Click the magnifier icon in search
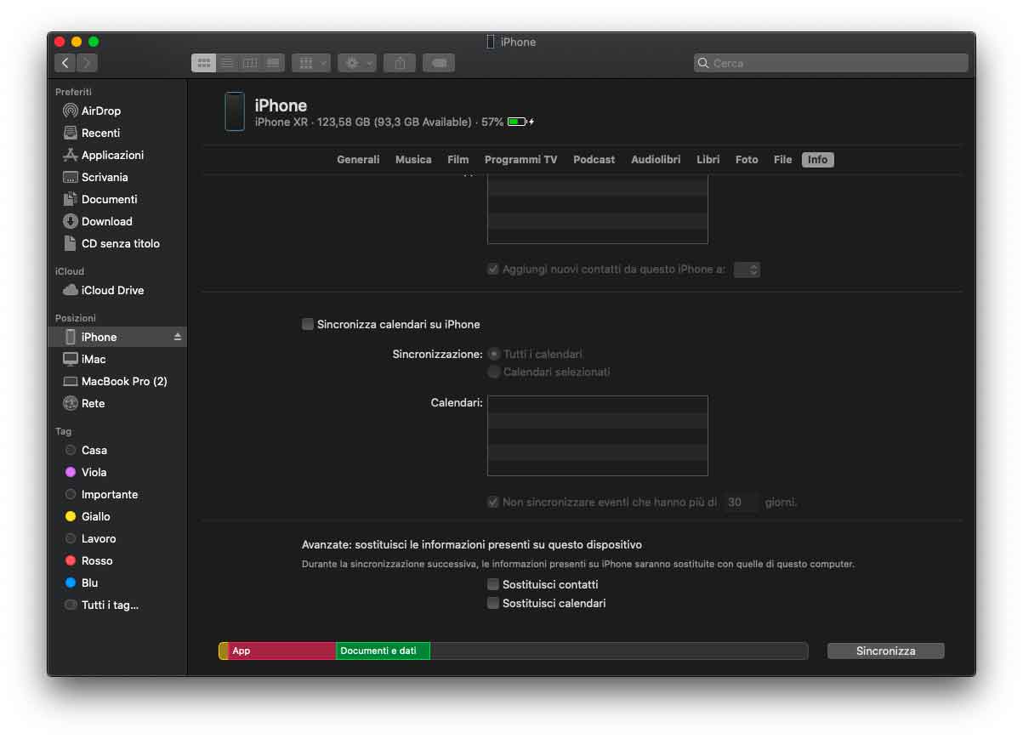This screenshot has height=739, width=1023. [703, 63]
